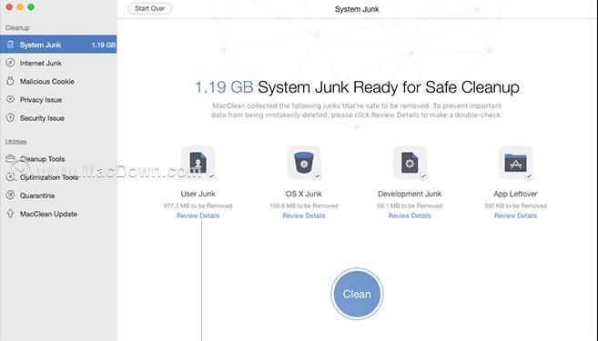Select Cleanup Tools in Utilities
The width and height of the screenshot is (598, 341).
(x=58, y=158)
